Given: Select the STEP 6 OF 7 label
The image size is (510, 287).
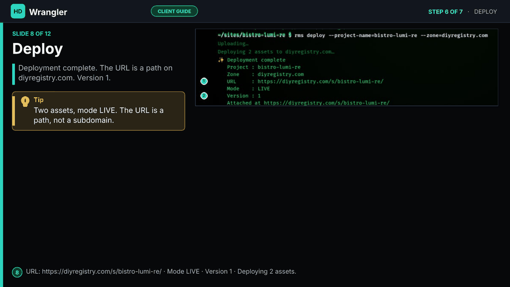Looking at the screenshot, I should coord(445,12).
